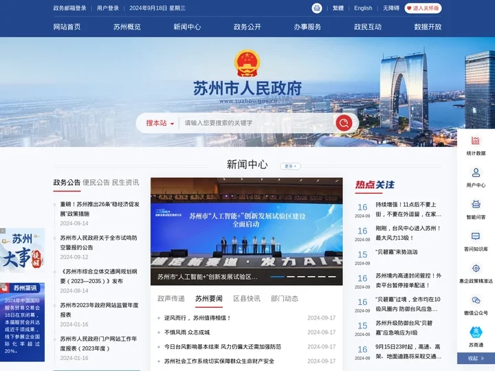Viewport: 495px width, 371px height.
Task: Open 苏州推出26条稳经济促发展 announcement
Action: [x=100, y=209]
